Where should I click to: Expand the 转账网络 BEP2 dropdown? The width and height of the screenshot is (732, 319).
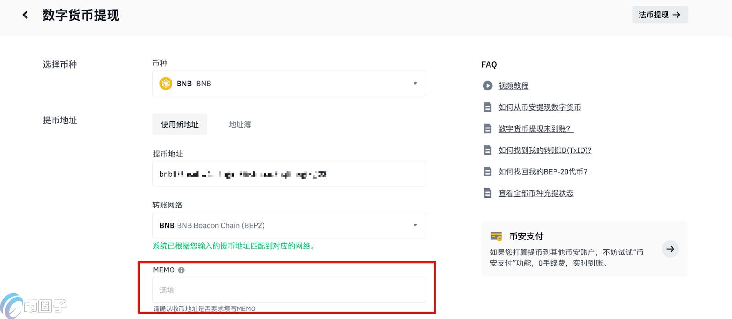(x=289, y=225)
